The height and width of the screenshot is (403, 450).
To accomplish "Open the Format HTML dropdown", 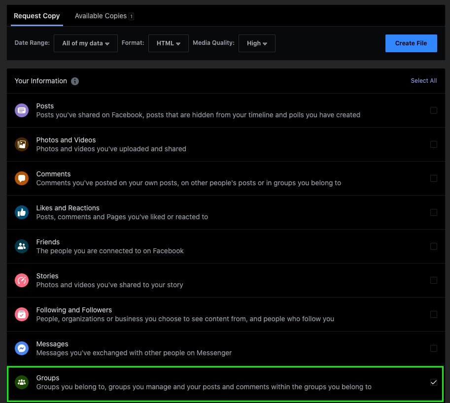I will pos(169,43).
